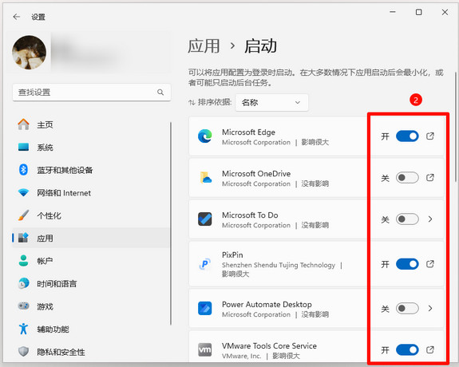Image resolution: width=459 pixels, height=367 pixels.
Task: Turn off Microsoft Edge startup toggle
Action: pos(407,136)
